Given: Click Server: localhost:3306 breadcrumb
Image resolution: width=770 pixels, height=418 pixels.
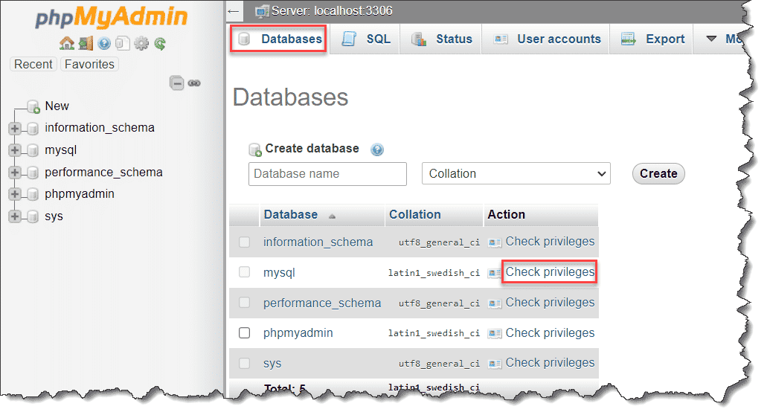Looking at the screenshot, I should pyautogui.click(x=332, y=11).
